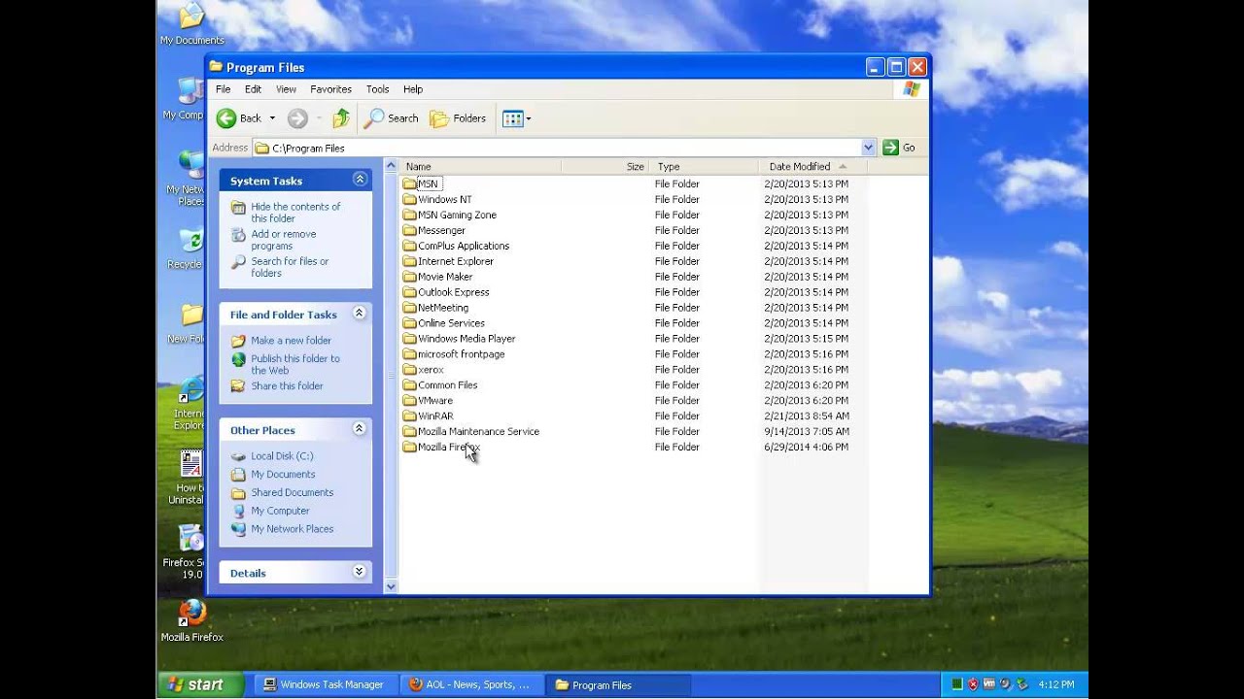This screenshot has height=699, width=1244.
Task: Click the Local Disk (C:) drive icon
Action: coord(238,456)
